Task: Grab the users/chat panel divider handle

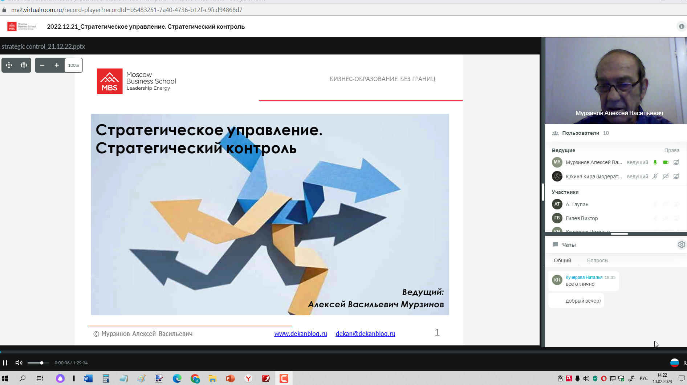Action: (x=619, y=234)
